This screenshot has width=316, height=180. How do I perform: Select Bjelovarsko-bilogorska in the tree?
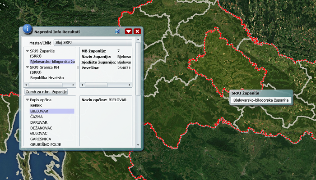52,62
